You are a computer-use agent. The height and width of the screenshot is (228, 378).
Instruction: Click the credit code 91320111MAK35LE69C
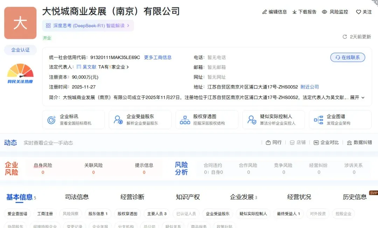click(115, 57)
